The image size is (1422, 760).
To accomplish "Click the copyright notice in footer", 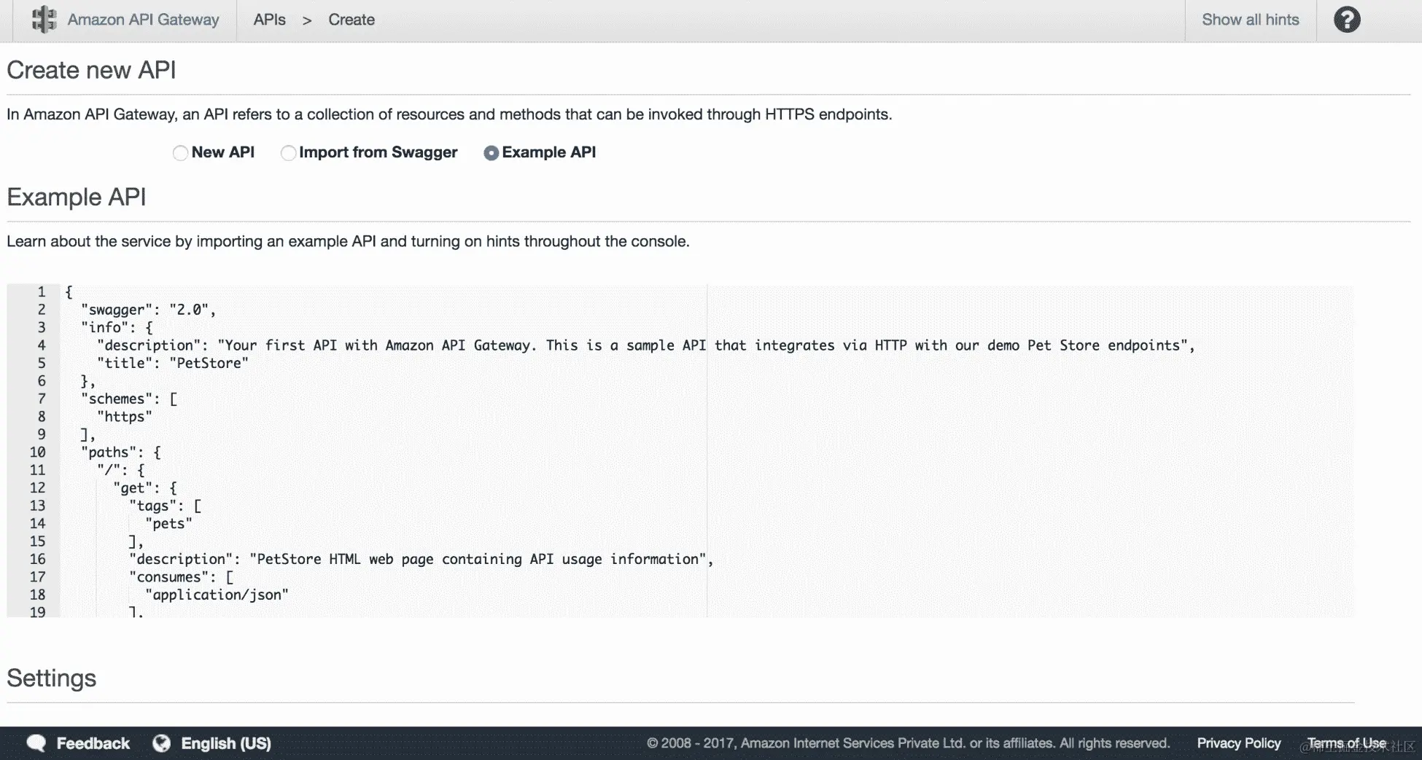I will (x=908, y=743).
